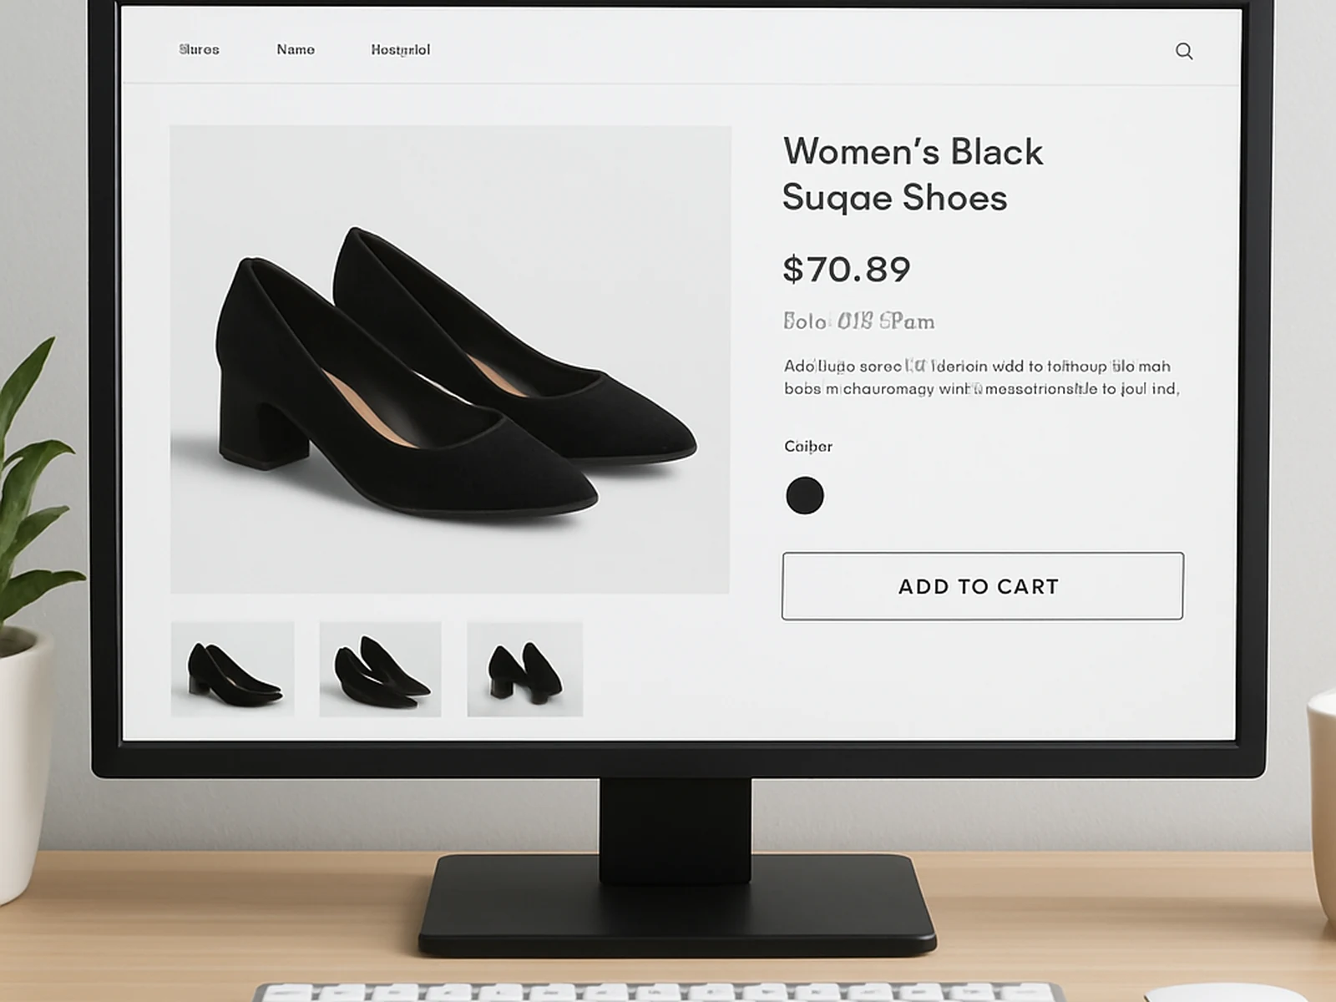Open the Stures menu item
Viewport: 1336px width, 1002px height.
coord(199,50)
